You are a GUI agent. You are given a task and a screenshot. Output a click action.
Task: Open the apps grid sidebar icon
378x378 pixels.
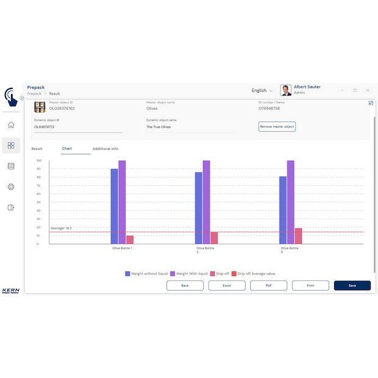[11, 145]
